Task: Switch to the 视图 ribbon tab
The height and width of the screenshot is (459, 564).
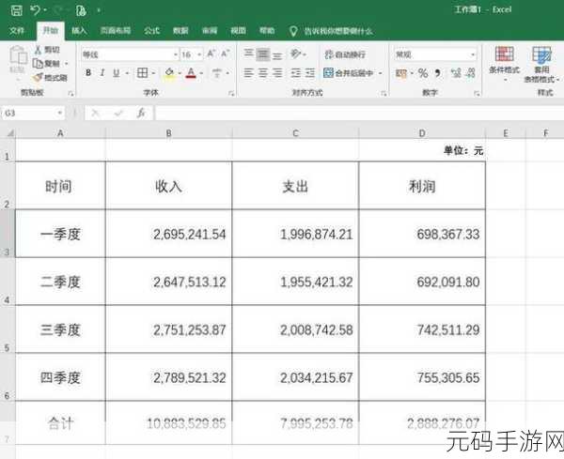Action: click(238, 31)
